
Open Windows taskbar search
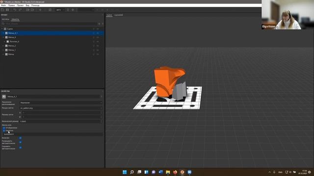click(x=132, y=172)
